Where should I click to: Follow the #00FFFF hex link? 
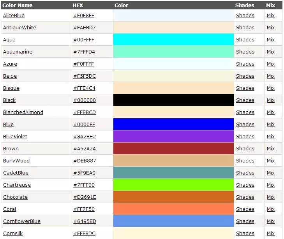coord(84,39)
